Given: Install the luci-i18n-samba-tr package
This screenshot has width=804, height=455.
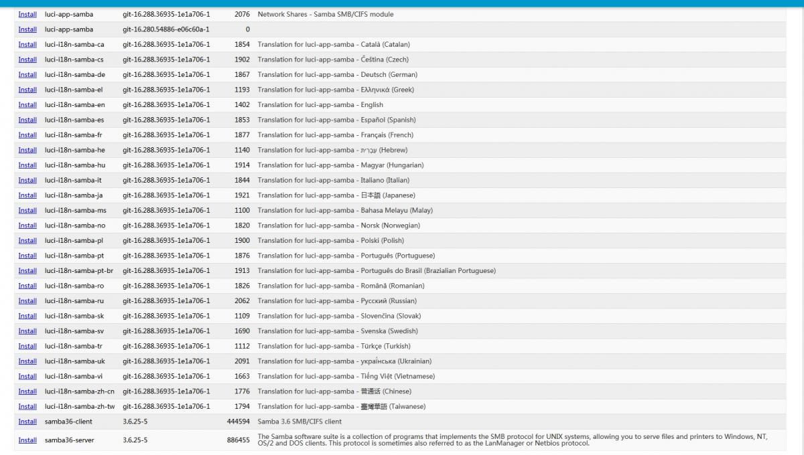Looking at the screenshot, I should coord(27,346).
